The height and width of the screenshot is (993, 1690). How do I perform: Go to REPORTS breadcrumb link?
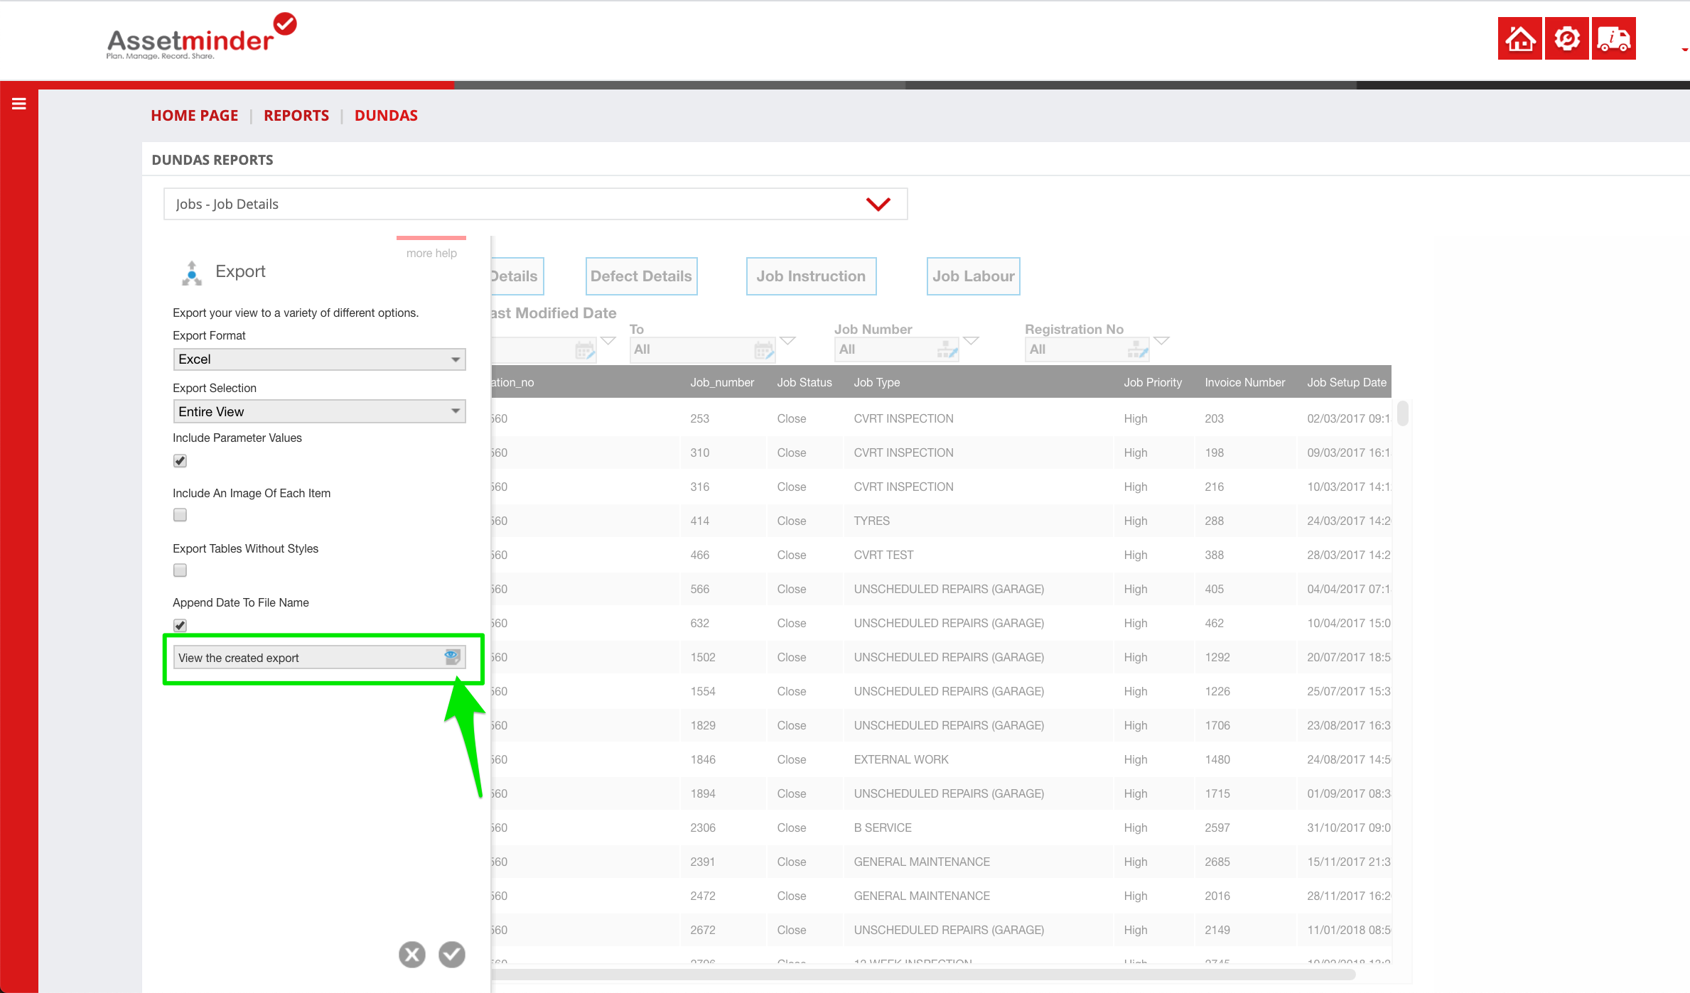(x=296, y=116)
